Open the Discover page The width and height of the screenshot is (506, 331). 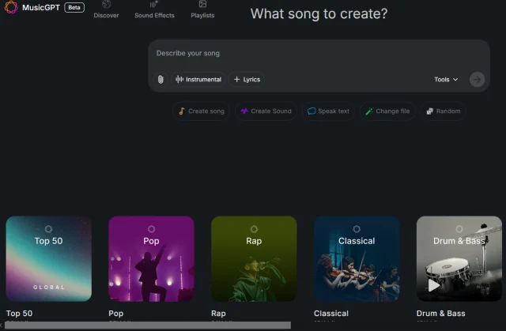pos(106,9)
